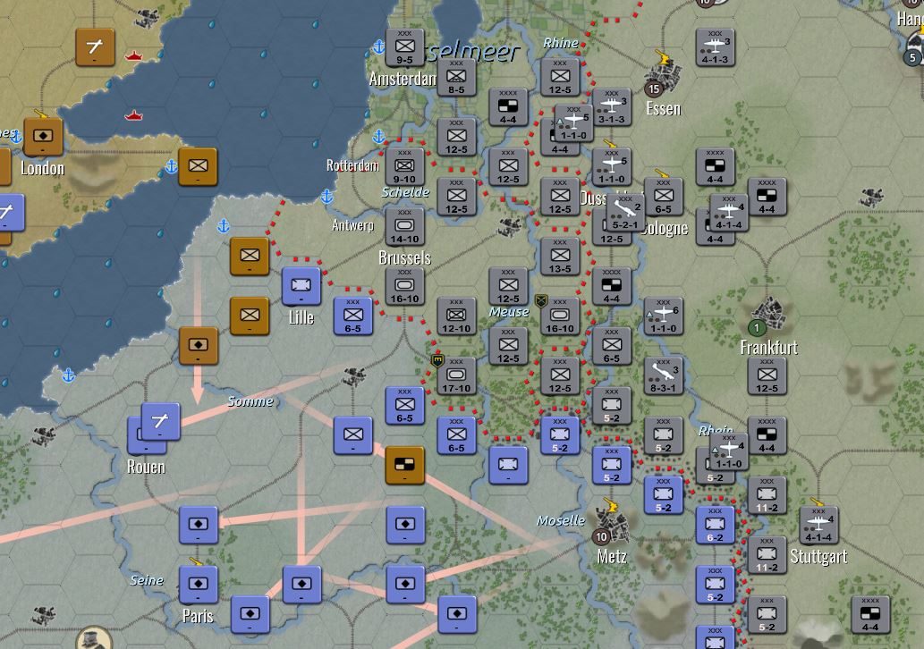Click the red ship icon nearest the British air unit

click(134, 56)
